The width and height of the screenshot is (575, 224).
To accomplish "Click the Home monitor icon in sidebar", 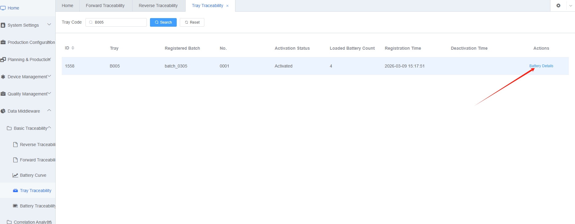I will [x=3, y=8].
